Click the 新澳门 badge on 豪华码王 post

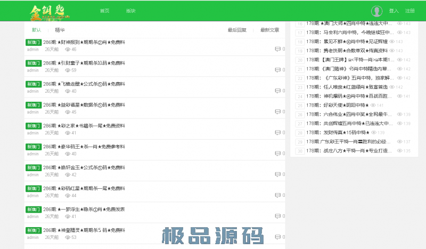coord(34,147)
